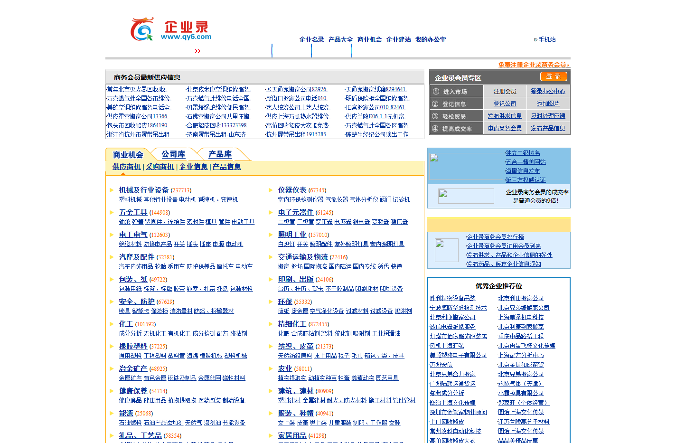This screenshot has height=443, width=676.
Task: Click the 登记公司 link
Action: 505,104
